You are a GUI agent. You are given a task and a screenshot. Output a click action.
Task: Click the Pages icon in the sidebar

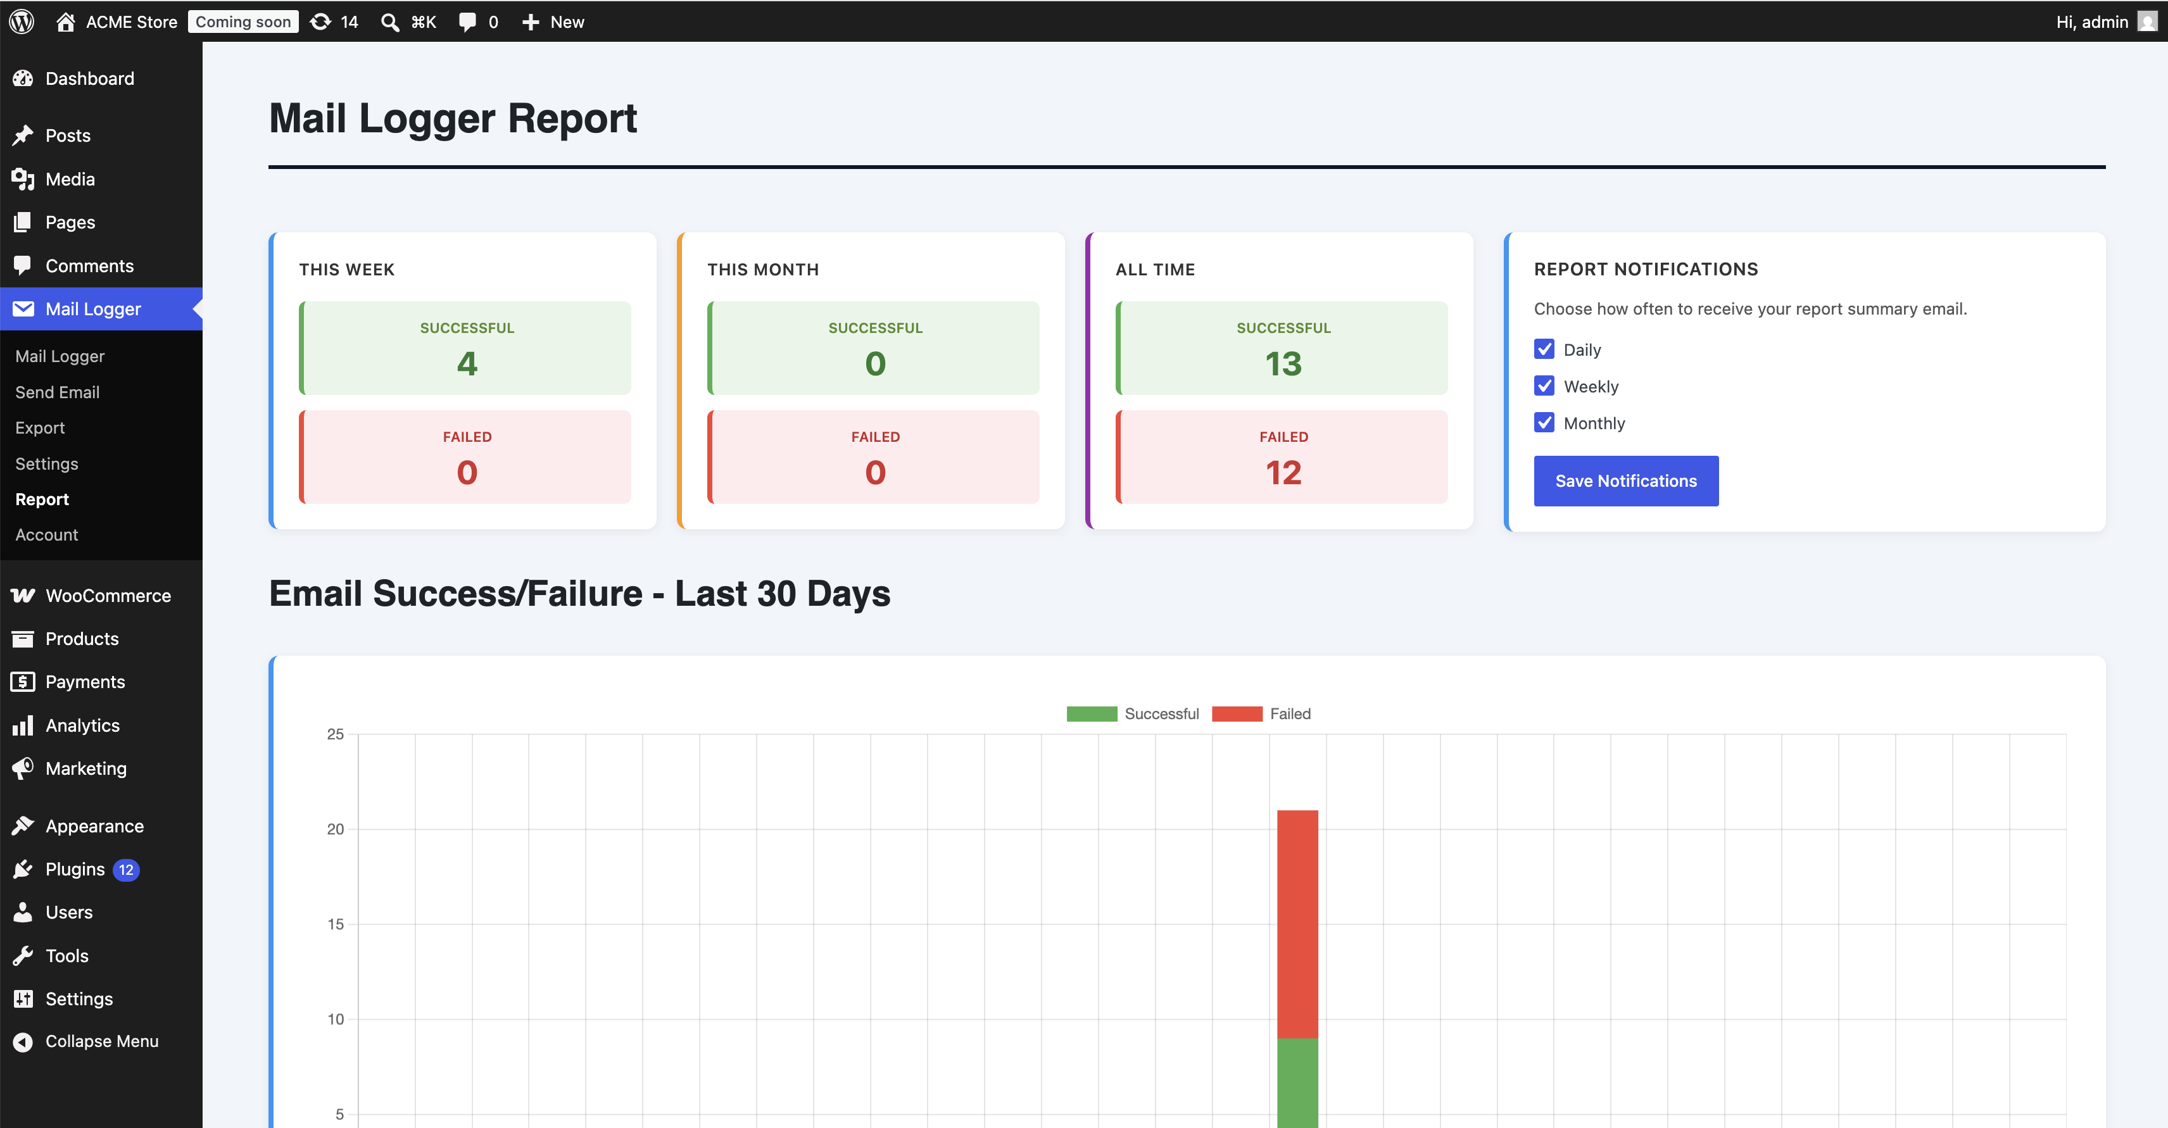coord(23,222)
